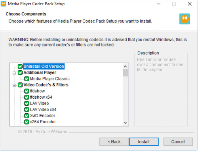Uncheck the x264 Encoder checkbox
The width and height of the screenshot is (198, 151).
click(27, 122)
